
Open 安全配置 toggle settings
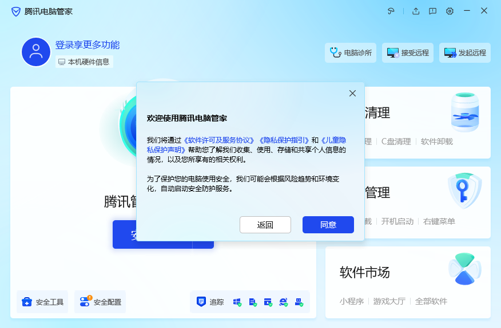point(100,302)
